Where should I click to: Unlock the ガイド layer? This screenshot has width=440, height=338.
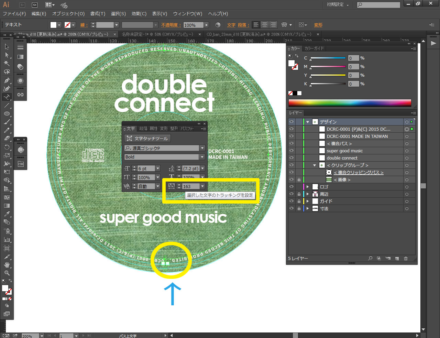click(x=299, y=201)
